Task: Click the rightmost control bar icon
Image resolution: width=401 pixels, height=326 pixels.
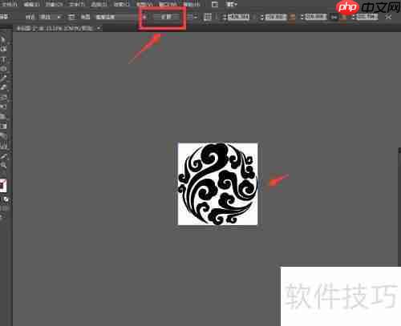Action: (388, 17)
